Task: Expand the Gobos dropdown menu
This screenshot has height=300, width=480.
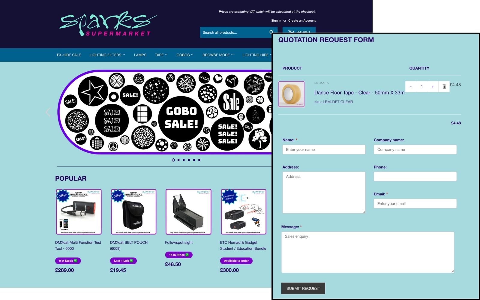Action: [185, 55]
